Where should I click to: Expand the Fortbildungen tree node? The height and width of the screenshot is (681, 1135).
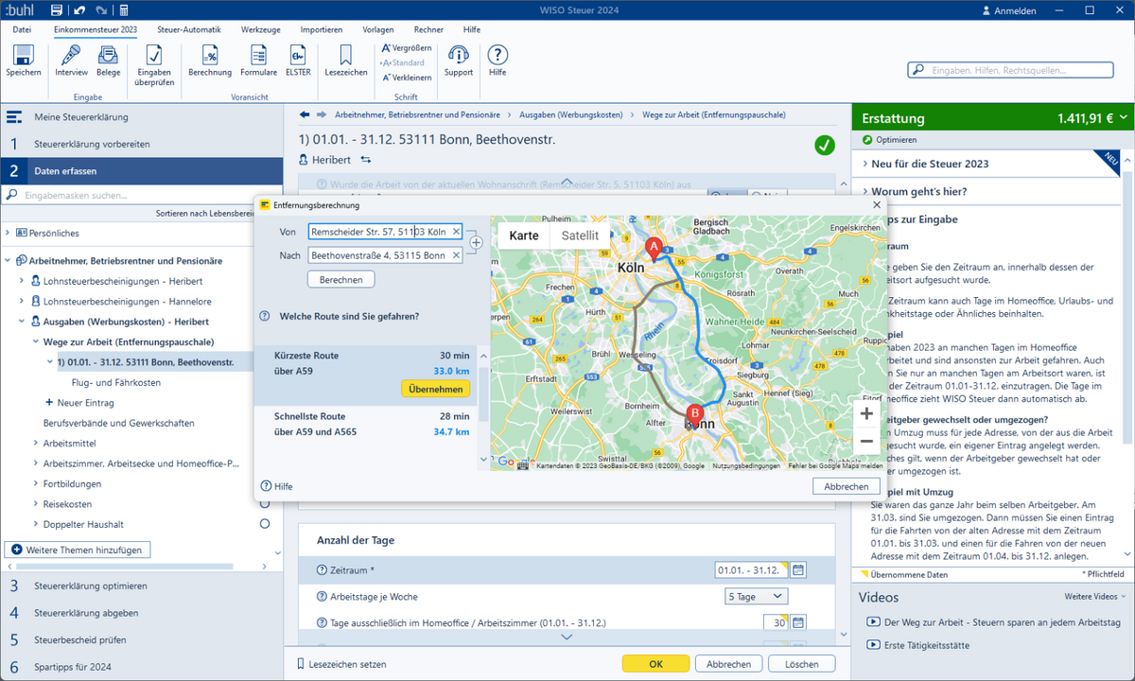(36, 483)
